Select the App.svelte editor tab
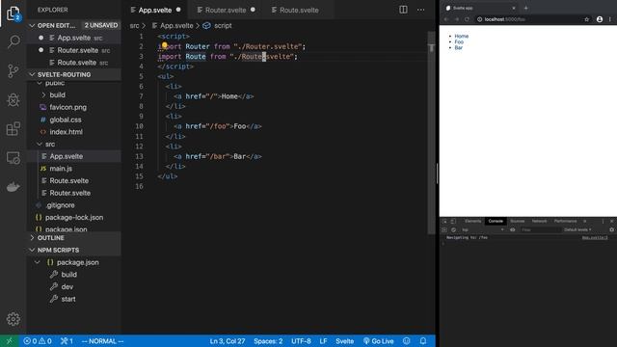The height and width of the screenshot is (347, 617). 155,11
